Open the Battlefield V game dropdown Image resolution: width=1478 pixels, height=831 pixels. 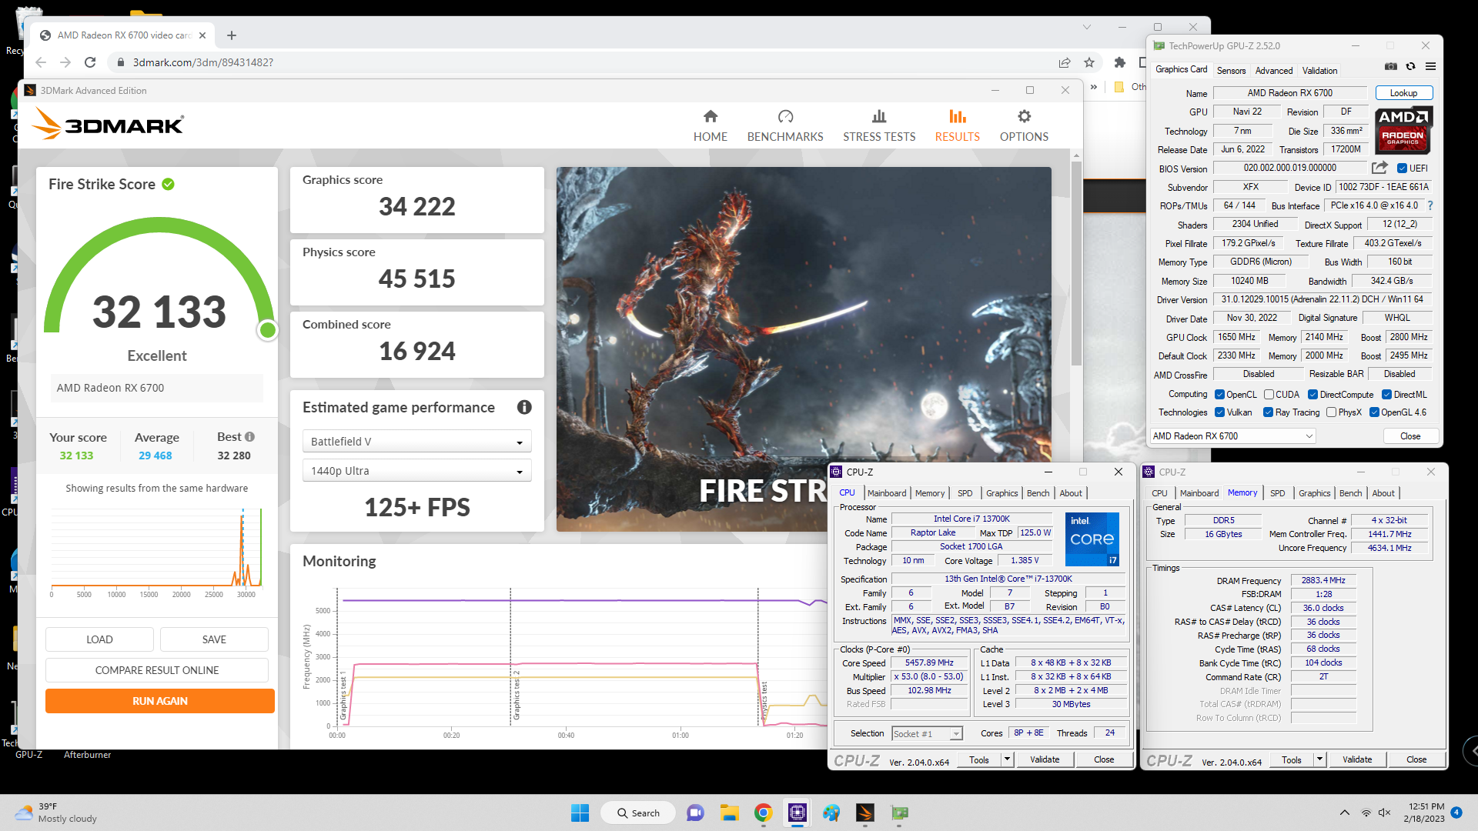416,442
